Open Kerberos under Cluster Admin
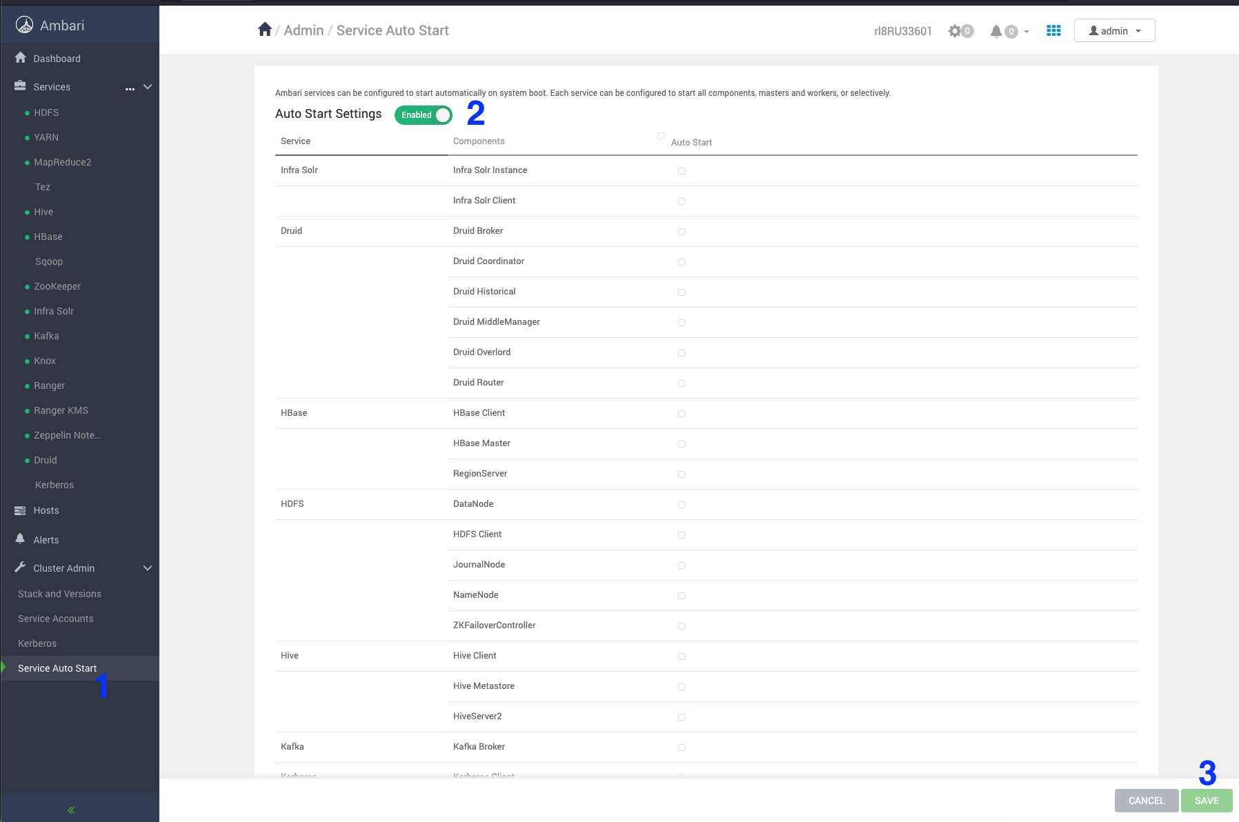 37,643
